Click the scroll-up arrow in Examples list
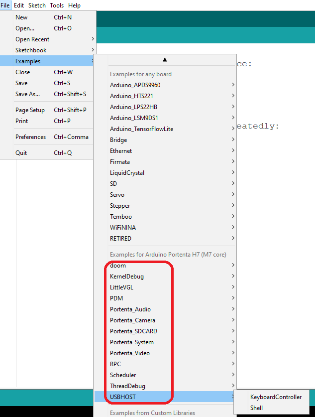Screen dimensions: 315x417 click(x=165, y=60)
